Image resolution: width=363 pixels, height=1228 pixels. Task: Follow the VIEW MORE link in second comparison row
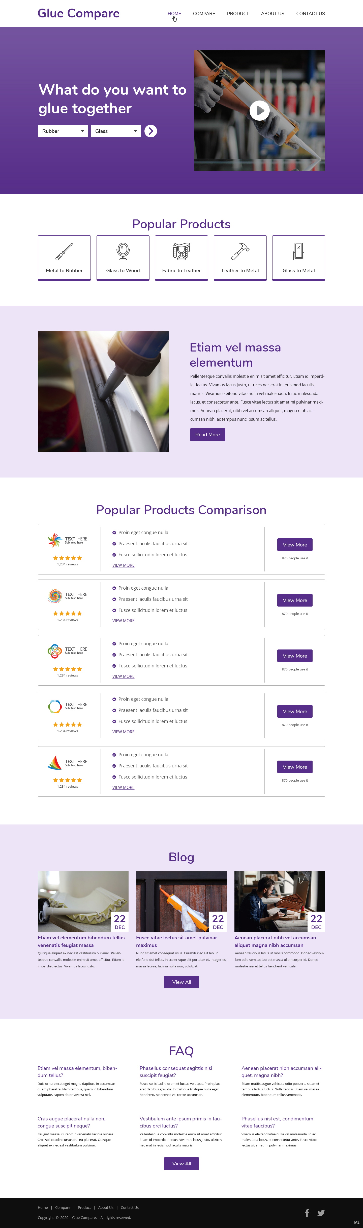pos(123,621)
